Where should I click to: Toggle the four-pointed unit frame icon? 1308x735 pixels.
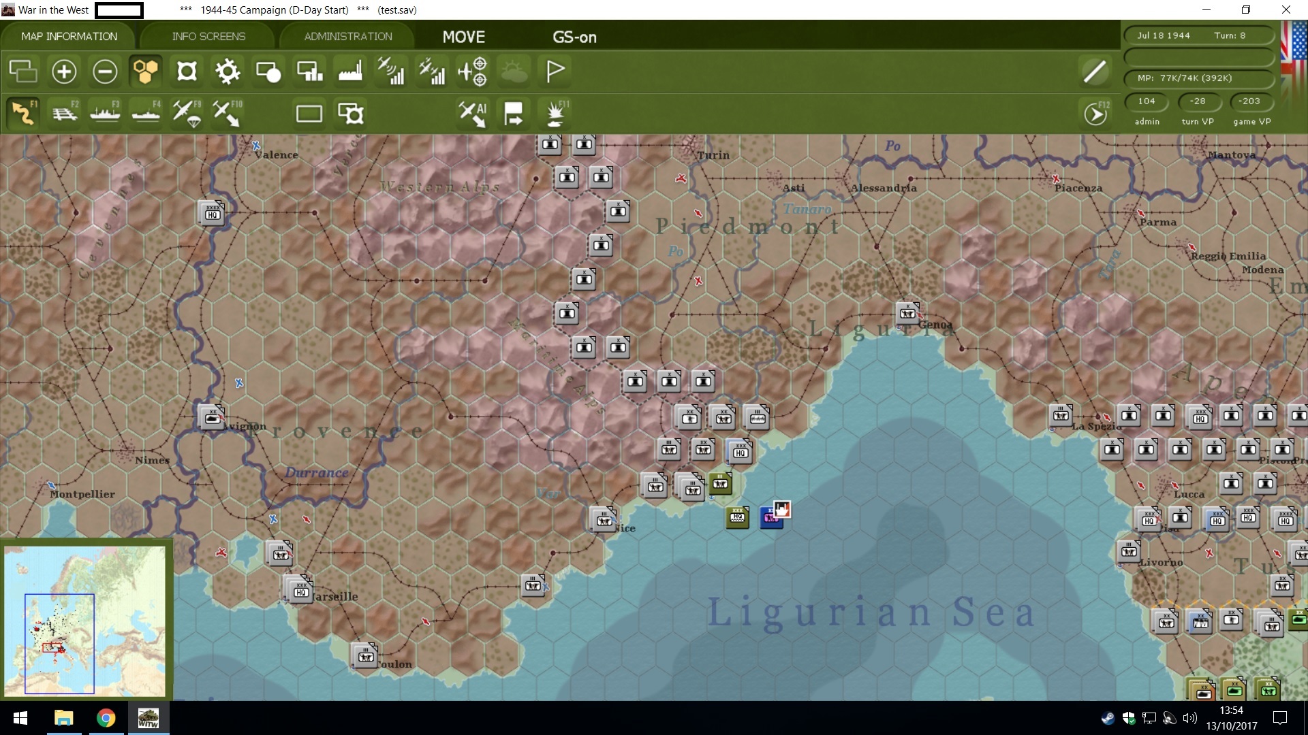click(x=187, y=71)
